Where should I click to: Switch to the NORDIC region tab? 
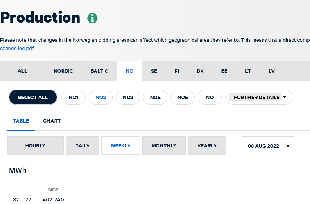[63, 71]
